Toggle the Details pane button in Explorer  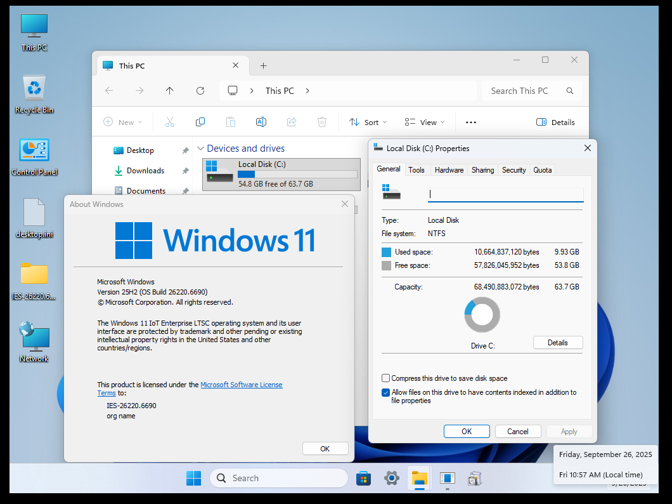555,123
